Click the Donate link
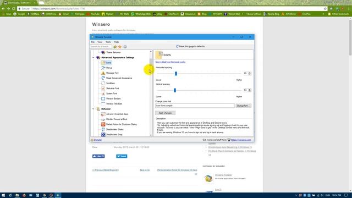352x198 pixels. [98, 140]
